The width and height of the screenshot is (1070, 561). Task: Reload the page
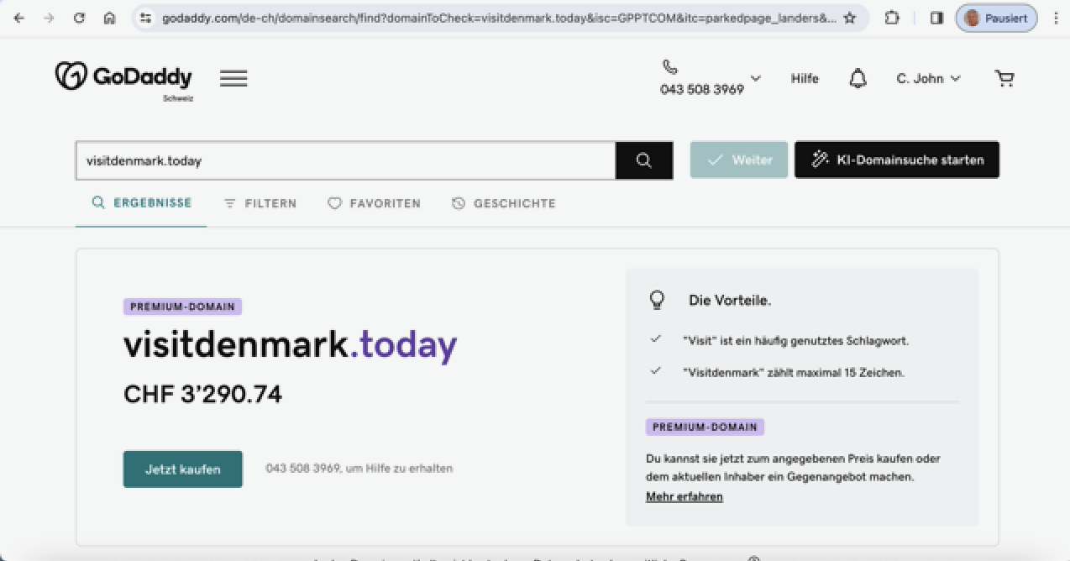(x=79, y=18)
